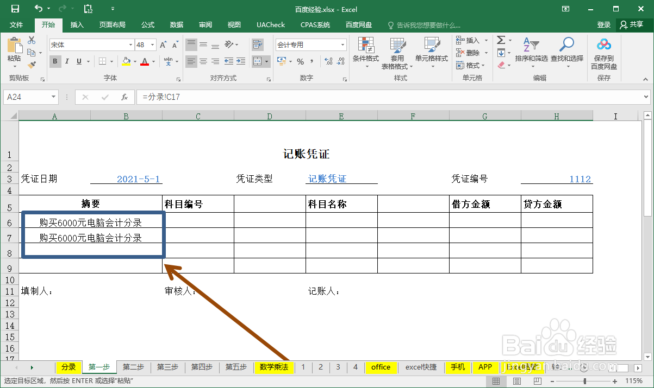Toggle align text left
The image size is (654, 388).
pyautogui.click(x=191, y=61)
